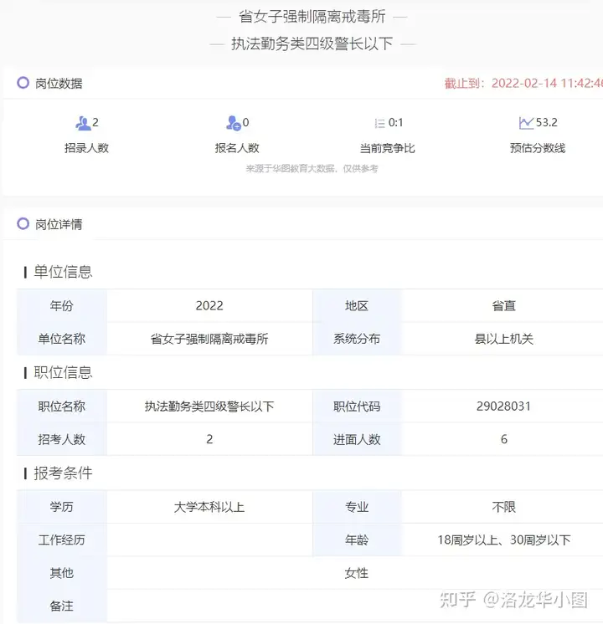Click the 其他 value 女性

point(356,573)
